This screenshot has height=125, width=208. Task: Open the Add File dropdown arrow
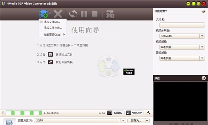click(x=50, y=14)
